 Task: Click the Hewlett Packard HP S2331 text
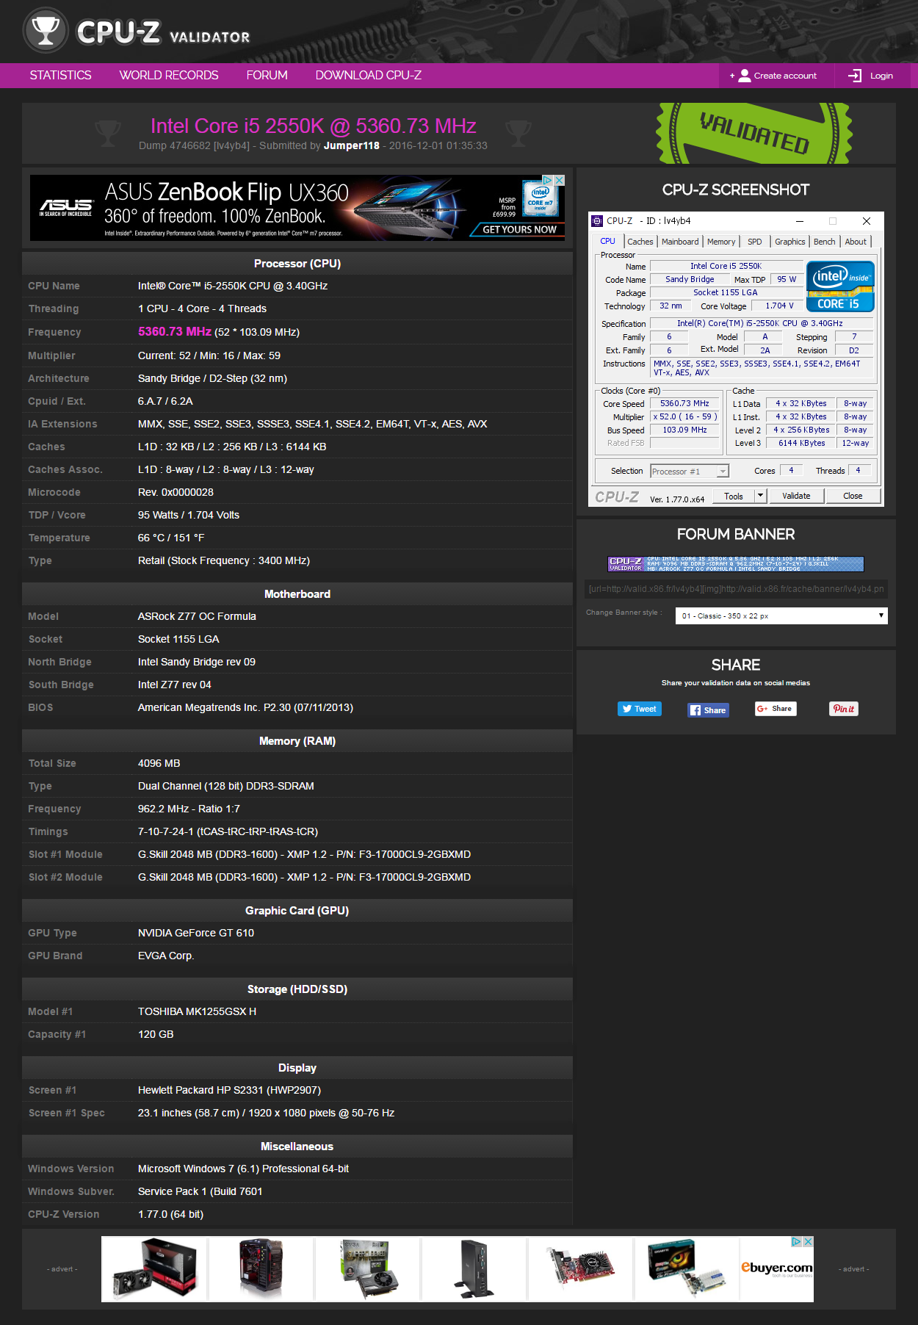tap(229, 1090)
